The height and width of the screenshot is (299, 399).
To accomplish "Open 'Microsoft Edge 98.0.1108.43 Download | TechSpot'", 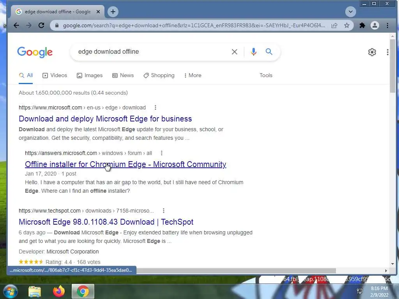I will (106, 222).
